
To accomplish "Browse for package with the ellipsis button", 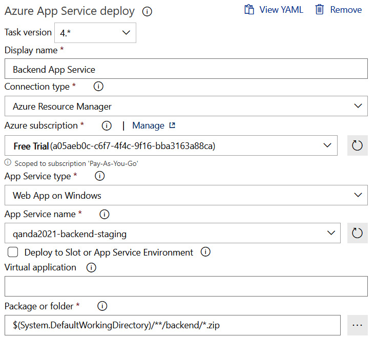I will click(x=357, y=325).
